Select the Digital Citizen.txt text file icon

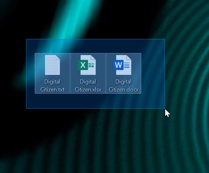click(52, 65)
